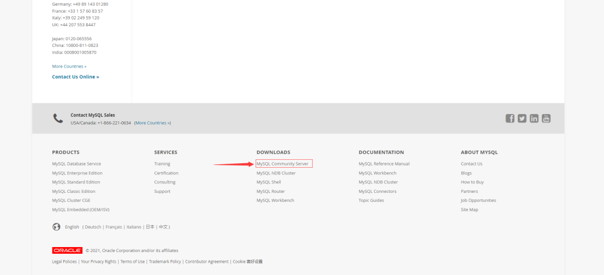Screen dimensions: 604x275
Task: Go to Certification services link
Action: tap(166, 173)
